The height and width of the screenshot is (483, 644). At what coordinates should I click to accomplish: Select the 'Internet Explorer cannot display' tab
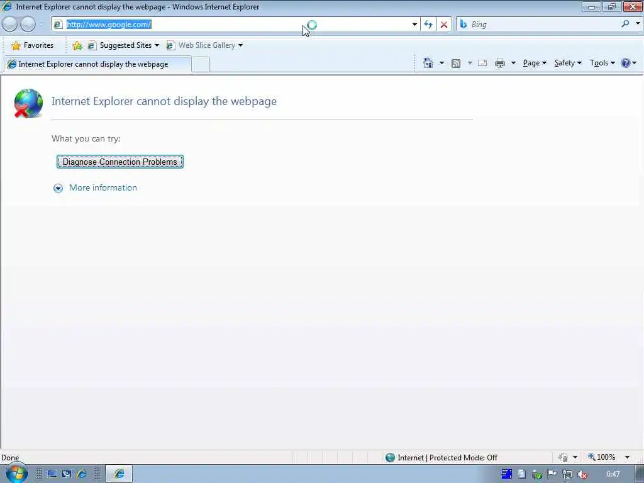[97, 64]
